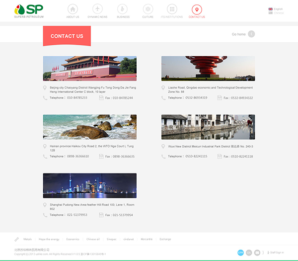Switch language to Chinese
The image size is (298, 261).
tap(278, 13)
